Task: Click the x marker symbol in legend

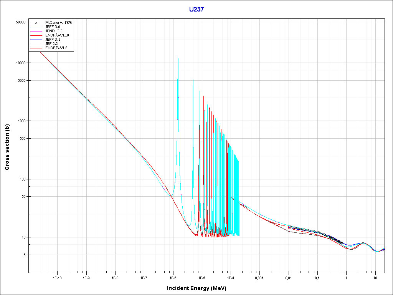Action: (36, 23)
